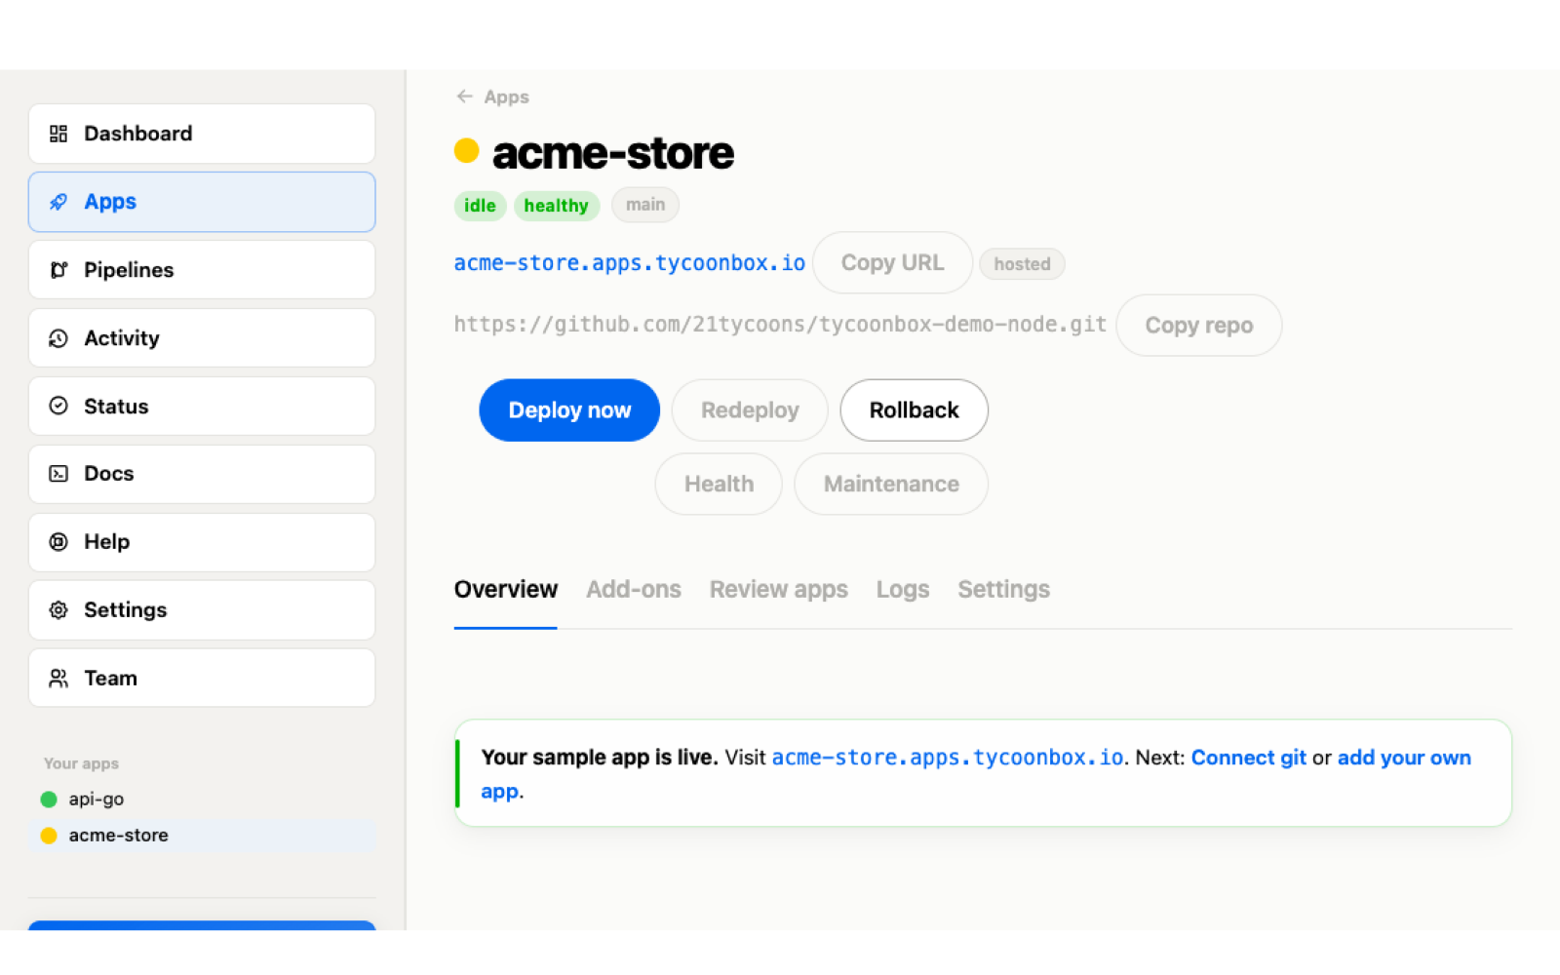The image size is (1560, 975).
Task: Click the GitHub repo URL text
Action: 780,325
